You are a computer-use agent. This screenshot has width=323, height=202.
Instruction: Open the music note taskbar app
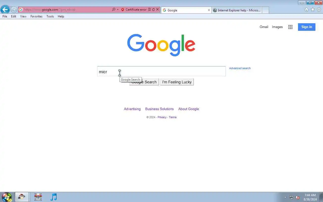53,197
